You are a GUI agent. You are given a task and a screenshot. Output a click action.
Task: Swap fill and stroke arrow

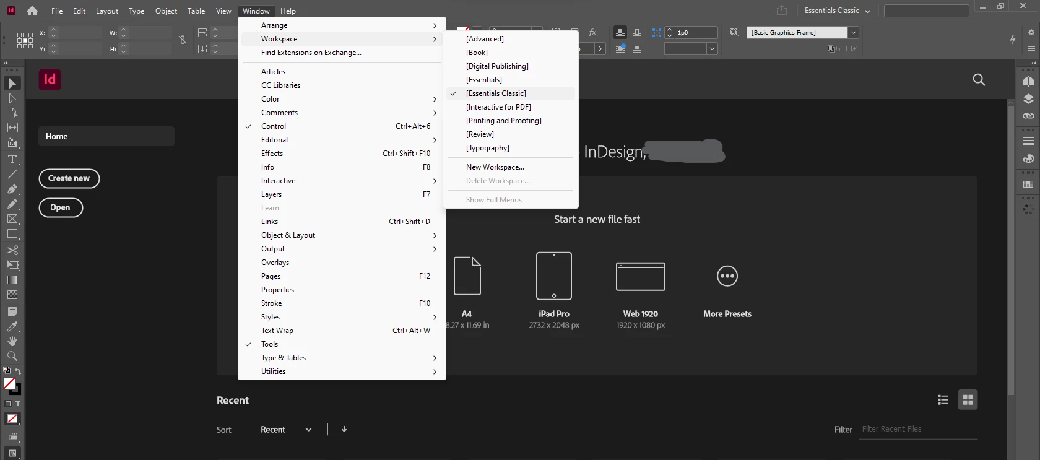click(x=18, y=371)
